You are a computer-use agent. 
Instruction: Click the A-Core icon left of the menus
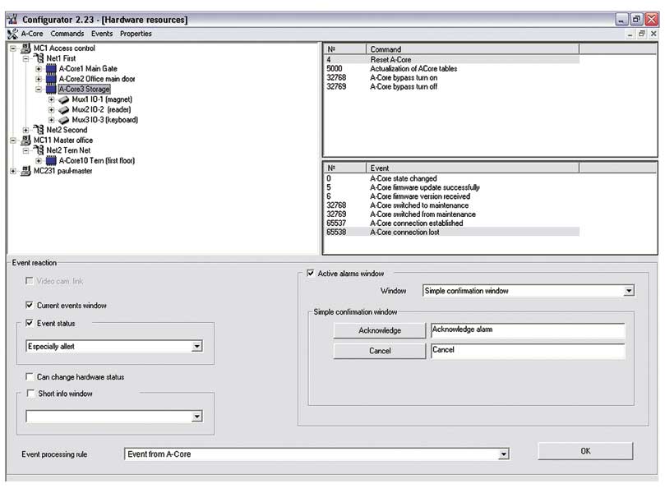click(x=13, y=34)
